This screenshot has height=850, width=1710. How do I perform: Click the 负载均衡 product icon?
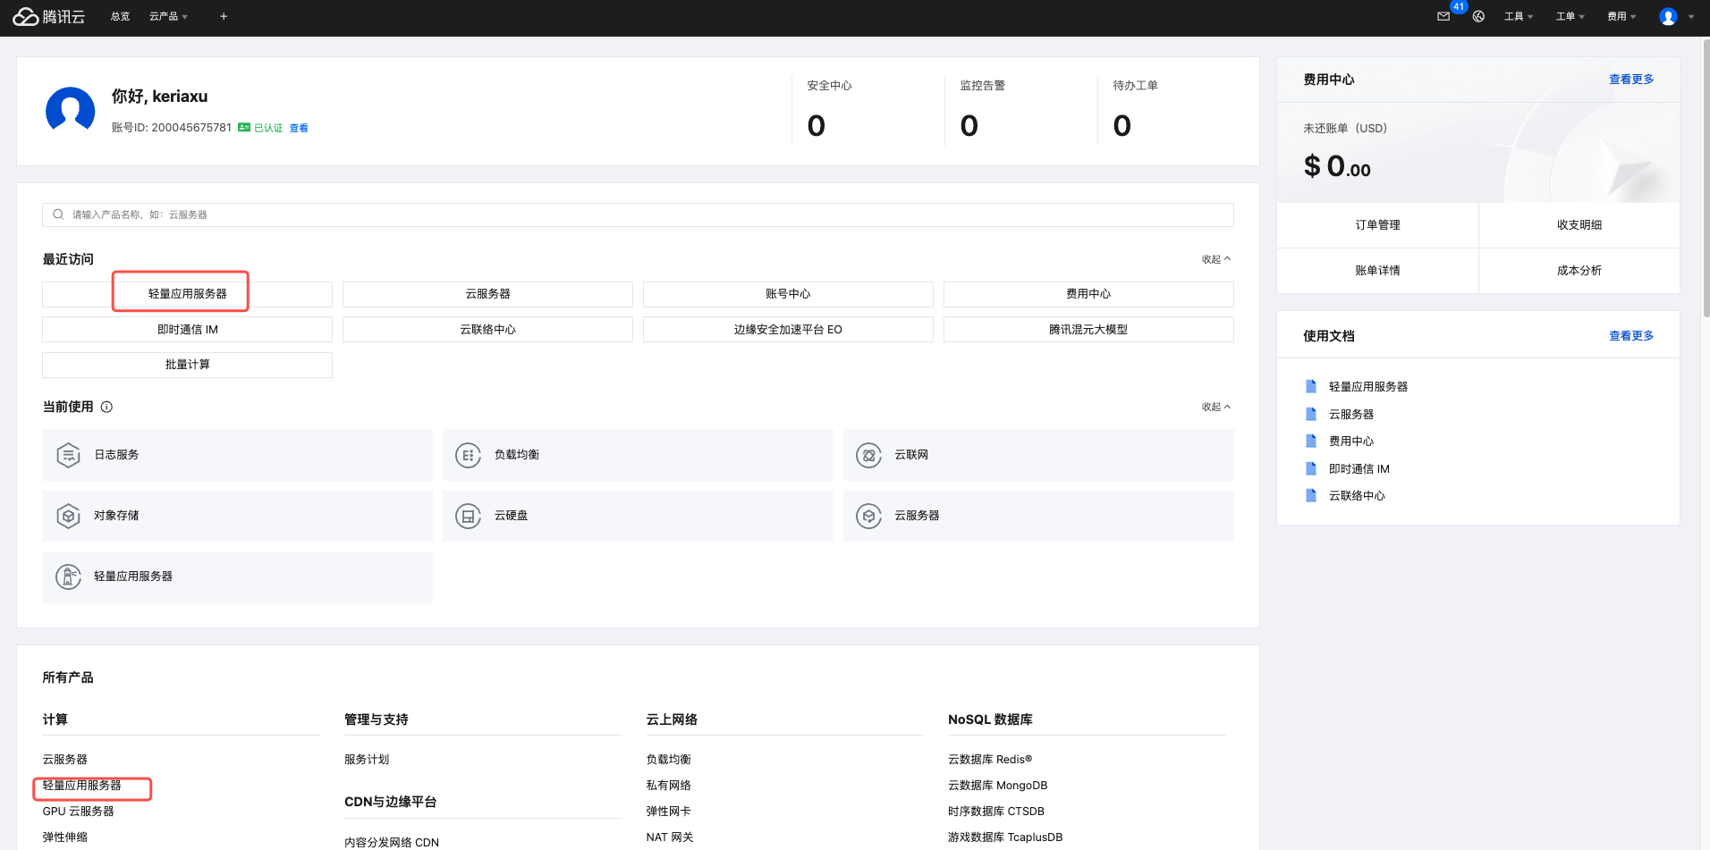468,455
